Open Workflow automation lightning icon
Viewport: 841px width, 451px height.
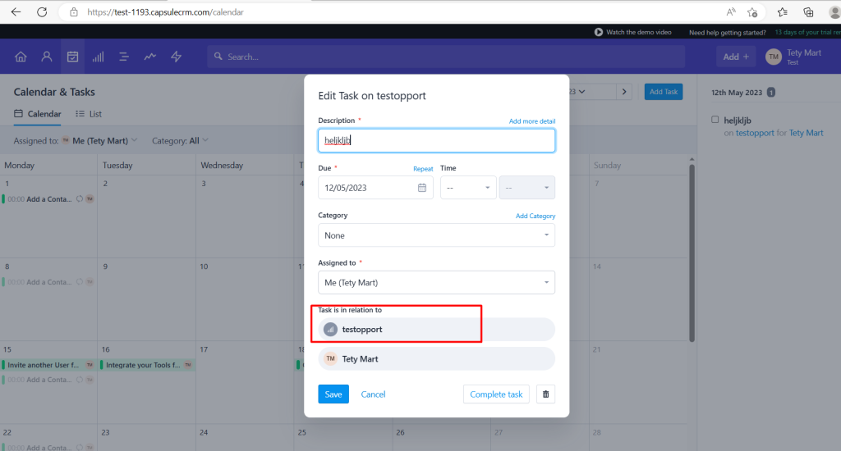click(x=176, y=57)
